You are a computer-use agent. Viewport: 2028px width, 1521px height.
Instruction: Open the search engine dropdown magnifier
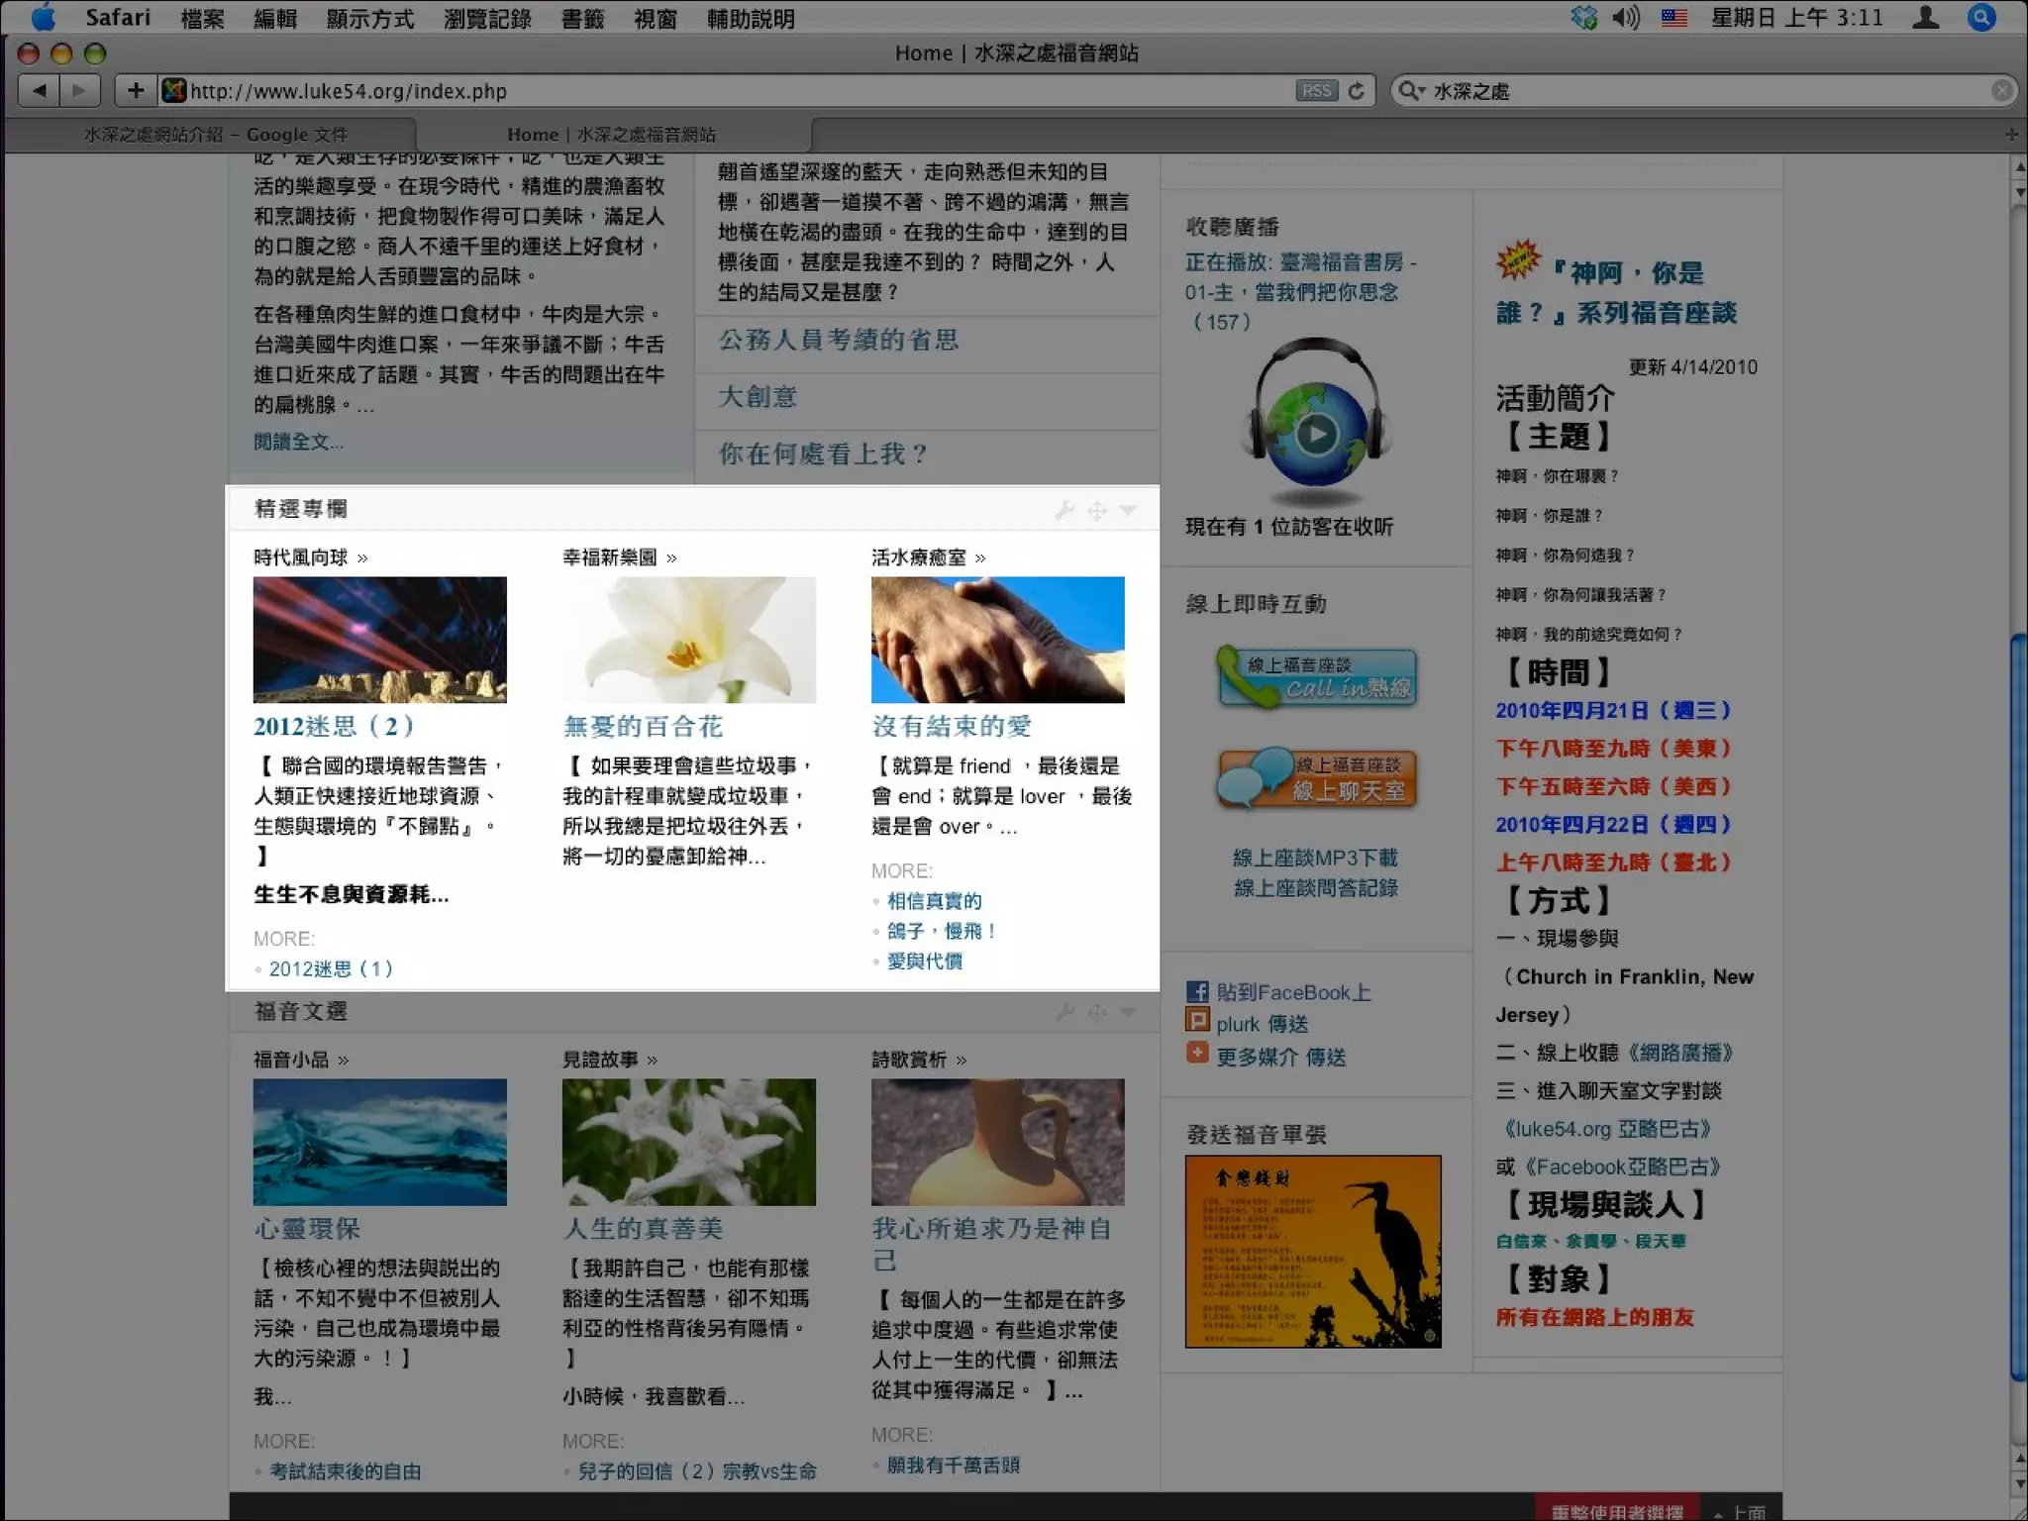pyautogui.click(x=1409, y=91)
